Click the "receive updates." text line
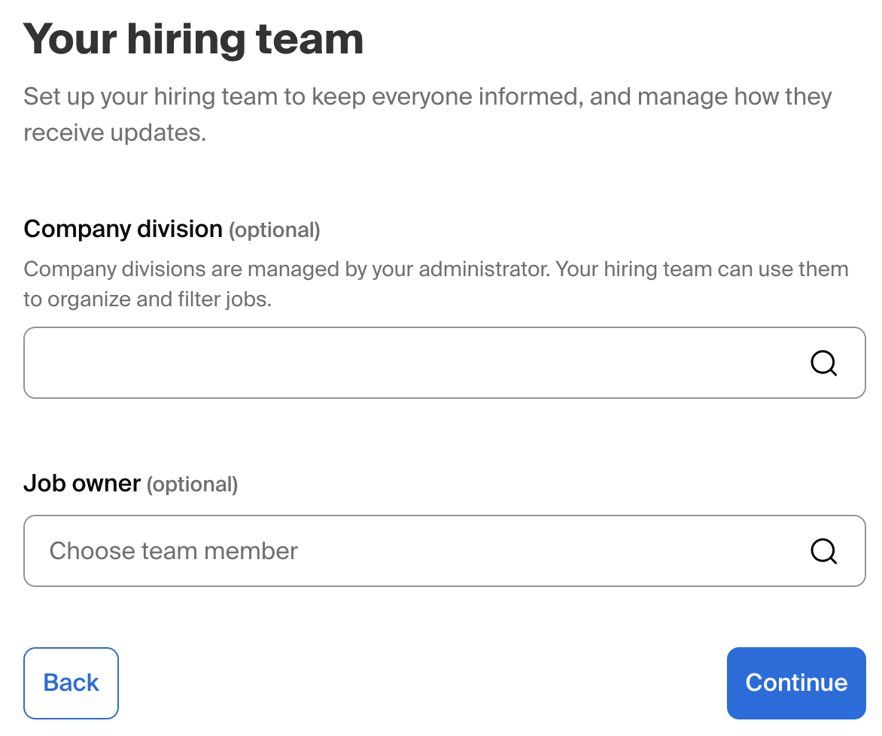Viewport: 882px width, 736px height. coord(114,133)
